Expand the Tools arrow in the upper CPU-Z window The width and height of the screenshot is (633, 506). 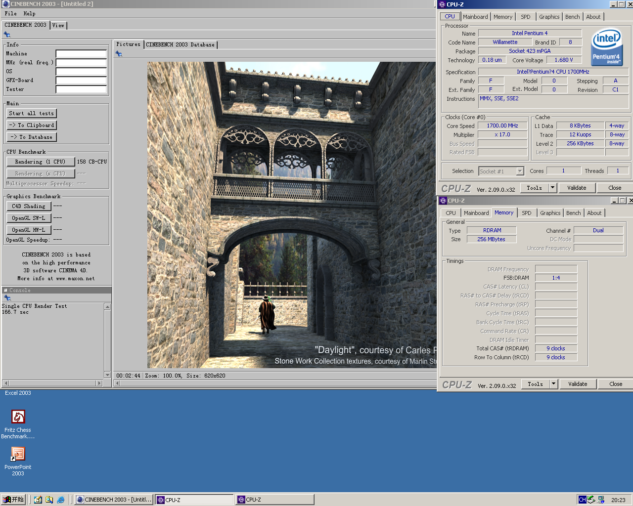(x=552, y=188)
